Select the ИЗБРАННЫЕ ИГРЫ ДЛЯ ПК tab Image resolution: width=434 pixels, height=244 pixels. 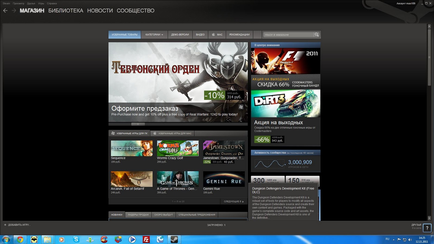point(129,133)
